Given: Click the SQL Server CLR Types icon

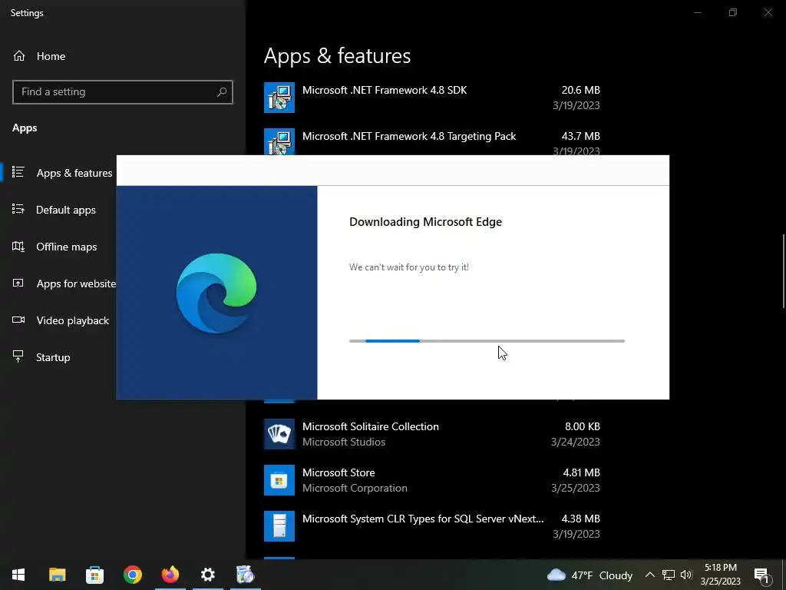Looking at the screenshot, I should coord(279,526).
